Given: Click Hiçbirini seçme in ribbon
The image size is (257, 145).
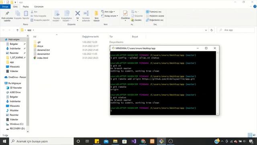Looking at the screenshot, I should tap(155, 16).
